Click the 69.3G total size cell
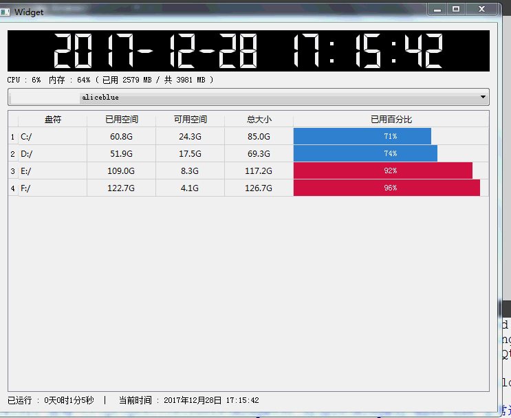This screenshot has height=418, width=511. [x=259, y=154]
